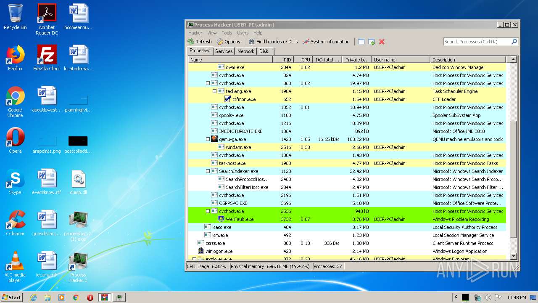
Task: Open the VLC media player icon
Action: point(15,267)
